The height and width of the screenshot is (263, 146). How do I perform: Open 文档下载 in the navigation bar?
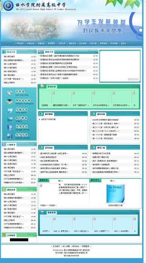(x=93, y=43)
